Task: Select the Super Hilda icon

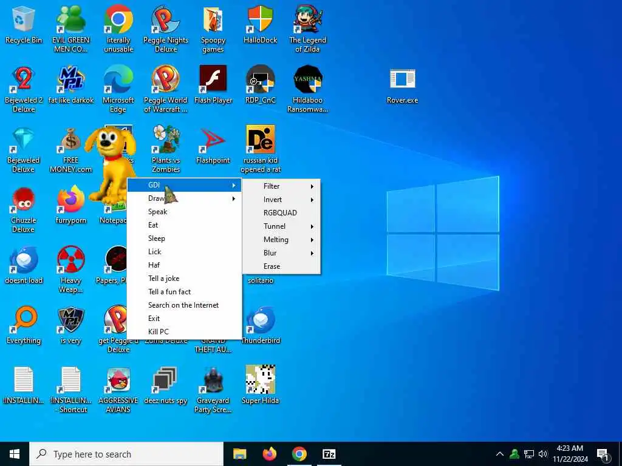Action: (x=260, y=380)
